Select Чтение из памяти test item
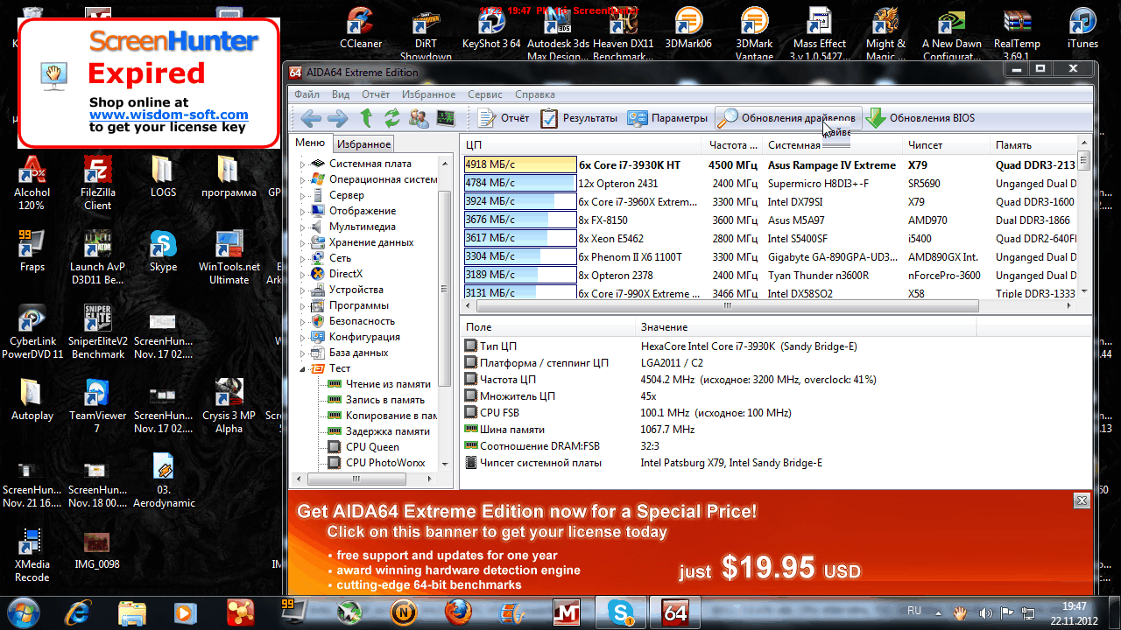 [x=387, y=384]
